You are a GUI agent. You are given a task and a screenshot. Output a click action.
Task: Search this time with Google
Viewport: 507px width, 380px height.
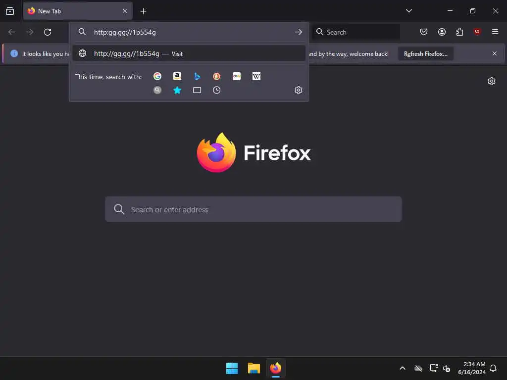pyautogui.click(x=157, y=76)
